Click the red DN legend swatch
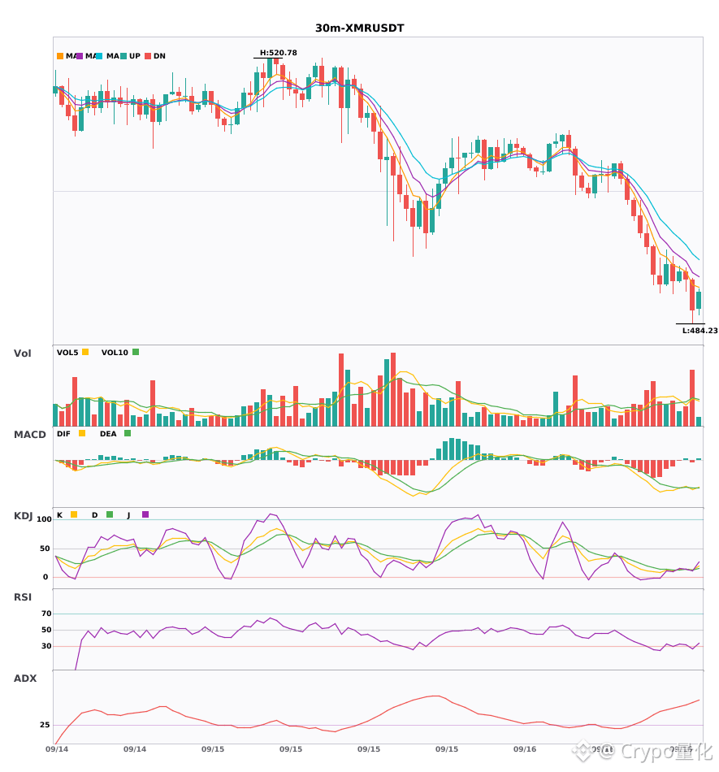719x772 pixels. pyautogui.click(x=148, y=56)
